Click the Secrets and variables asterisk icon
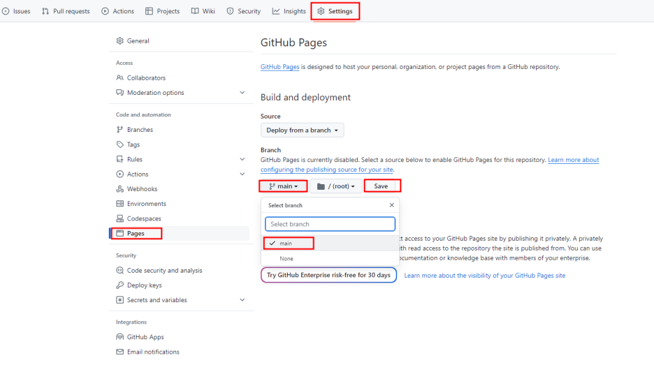The image size is (654, 367). [x=120, y=300]
